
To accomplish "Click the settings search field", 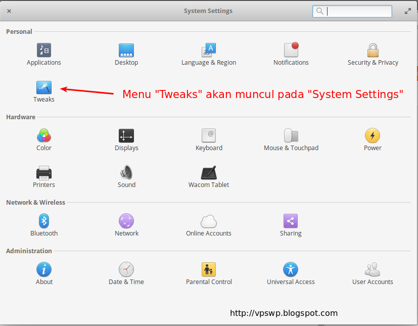I will 352,11.
